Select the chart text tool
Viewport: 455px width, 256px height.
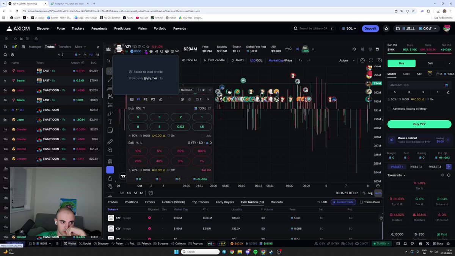(x=110, y=122)
